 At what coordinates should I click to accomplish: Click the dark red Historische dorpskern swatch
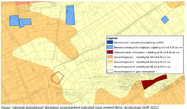110,52
